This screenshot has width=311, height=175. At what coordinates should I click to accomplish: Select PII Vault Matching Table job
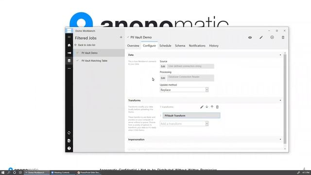(99, 61)
